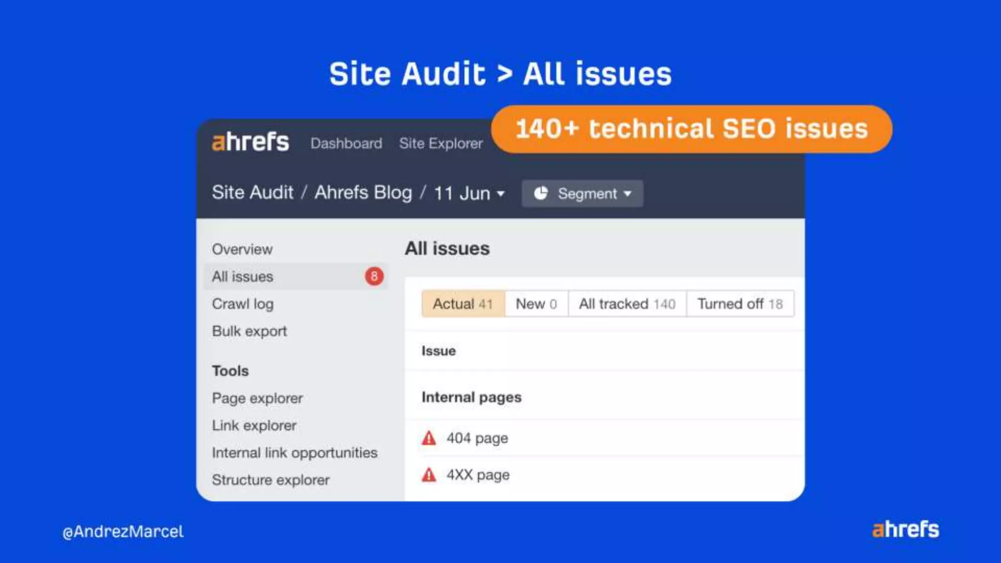Click the Issue column header
The image size is (1001, 563).
coord(438,351)
